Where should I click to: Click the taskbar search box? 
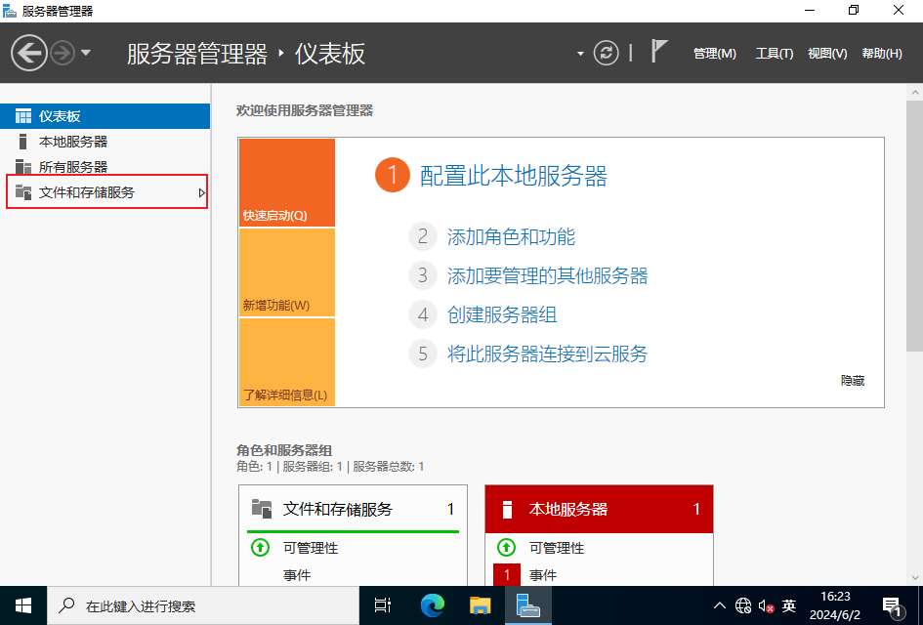coord(202,605)
